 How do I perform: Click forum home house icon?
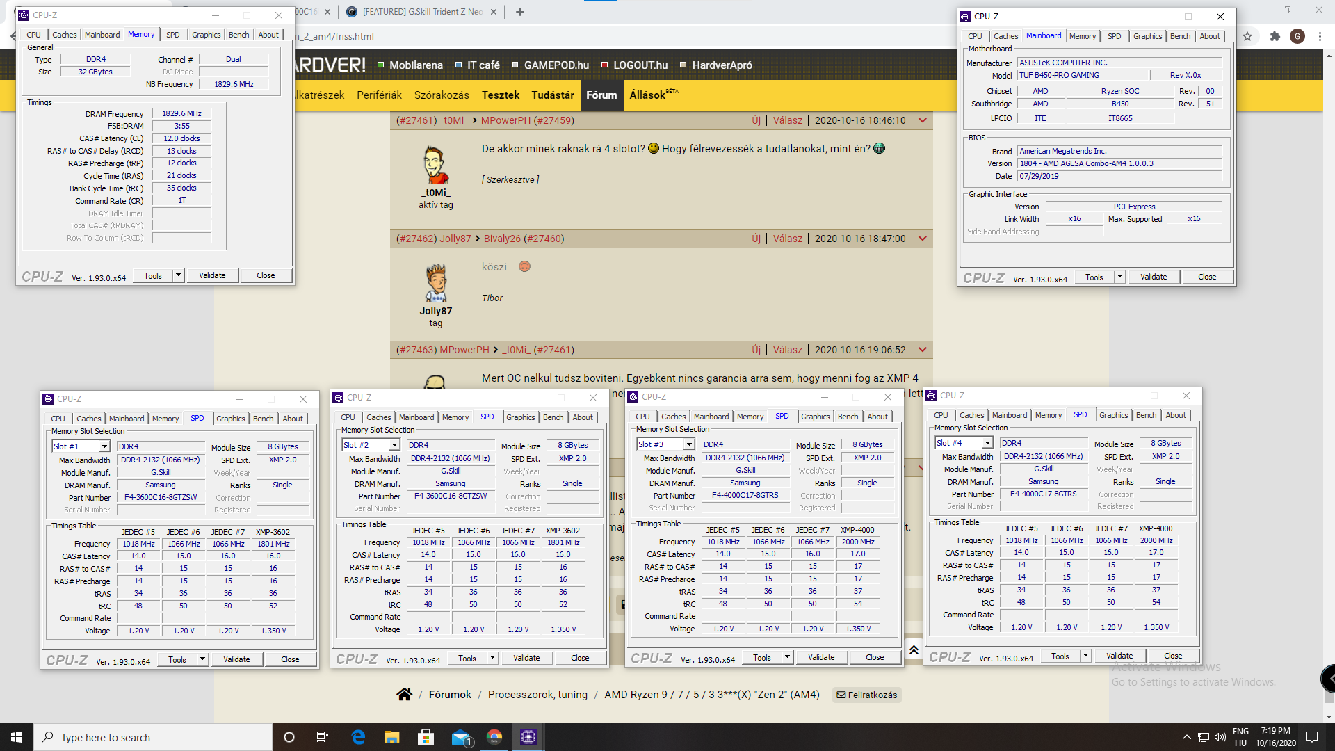404,694
